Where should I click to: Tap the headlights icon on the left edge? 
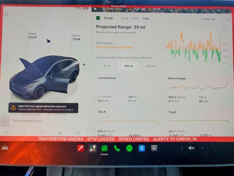tap(6, 14)
